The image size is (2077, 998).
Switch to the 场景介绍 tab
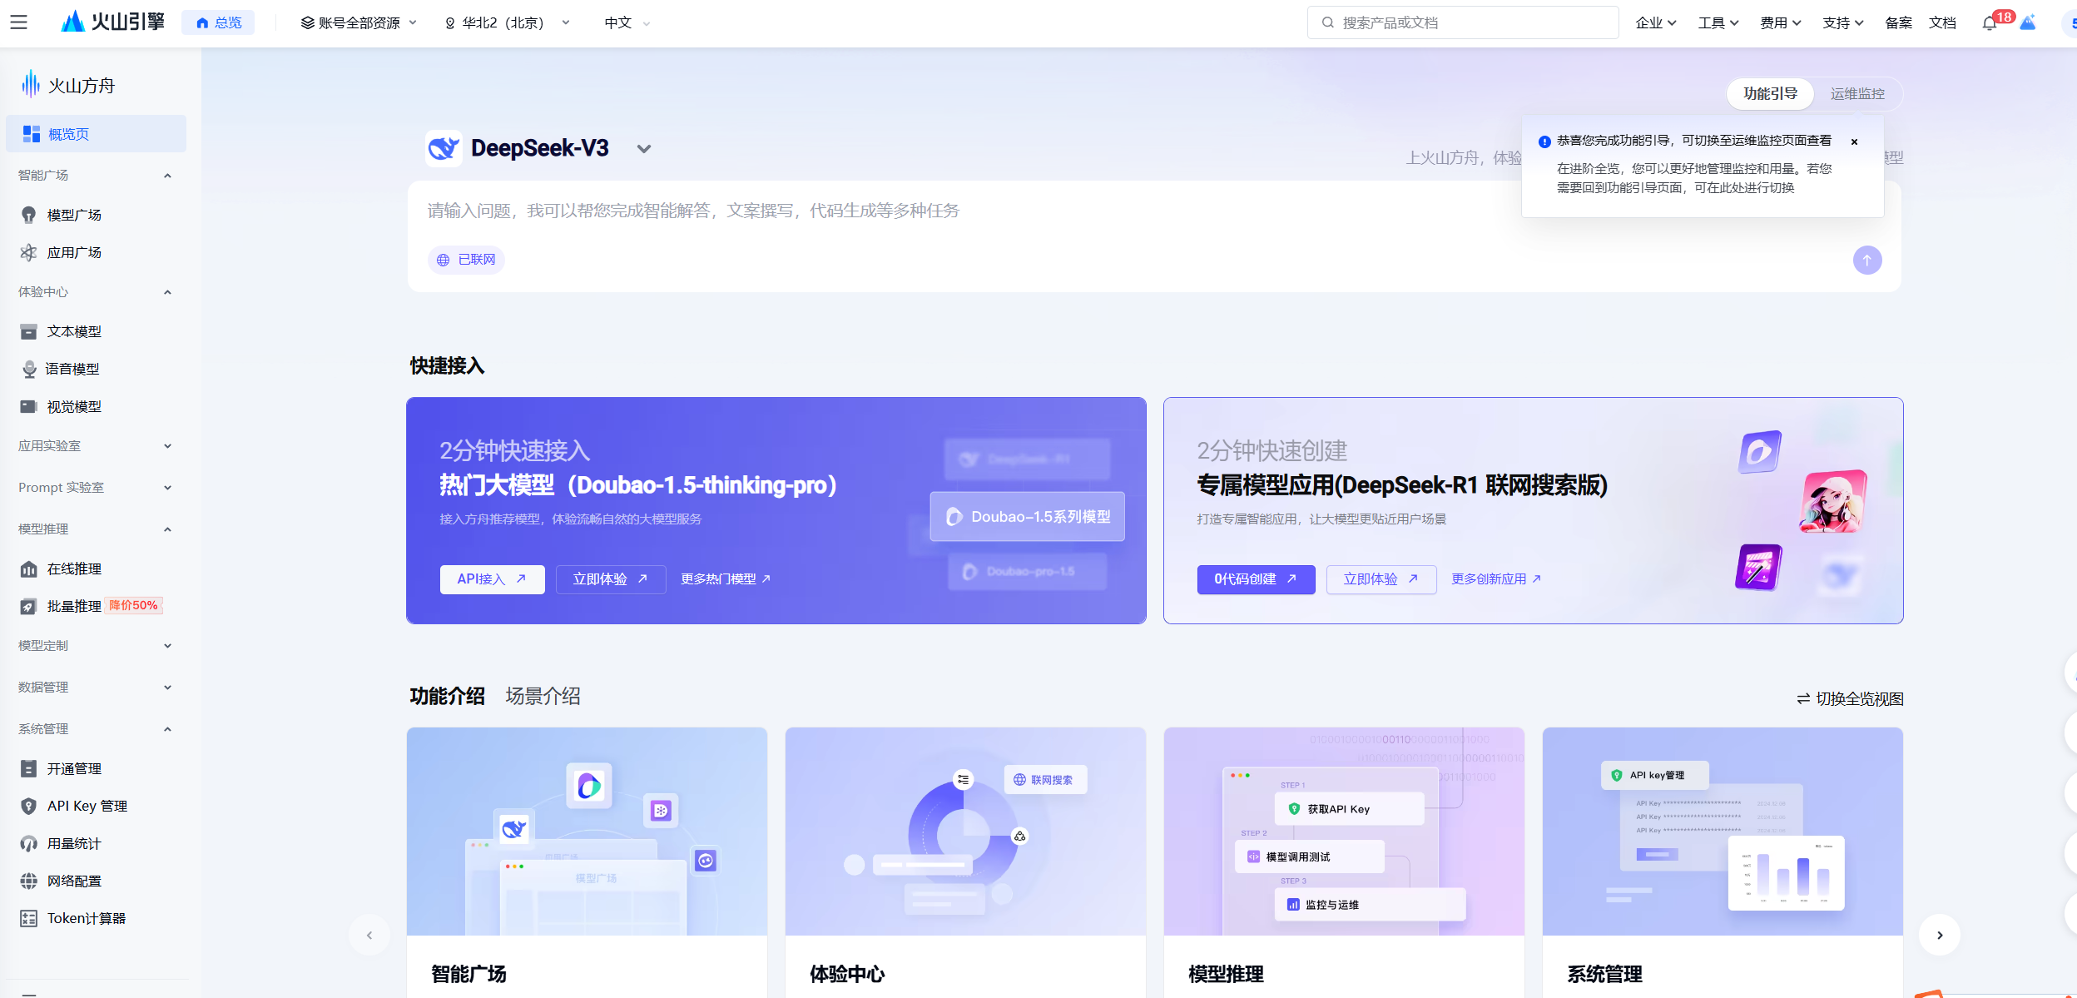543,696
